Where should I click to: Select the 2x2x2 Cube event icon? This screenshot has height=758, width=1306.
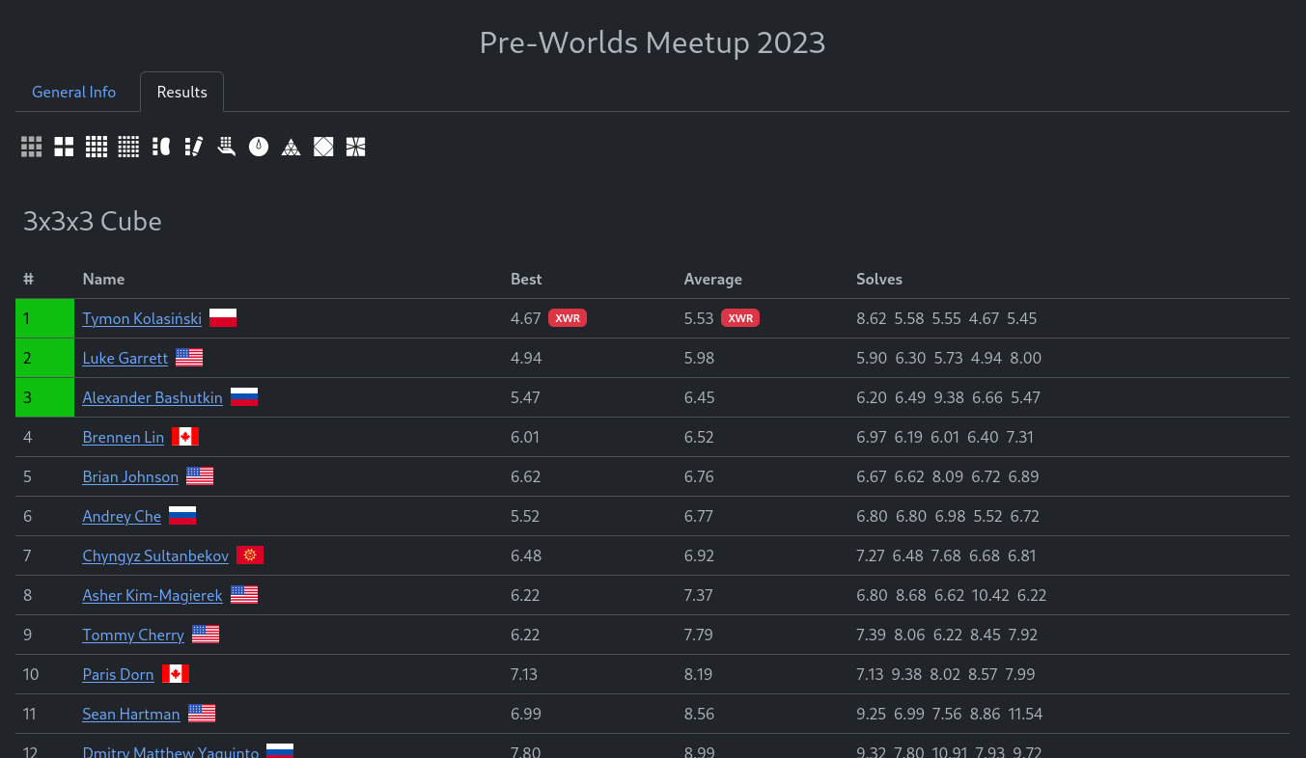[x=64, y=147]
